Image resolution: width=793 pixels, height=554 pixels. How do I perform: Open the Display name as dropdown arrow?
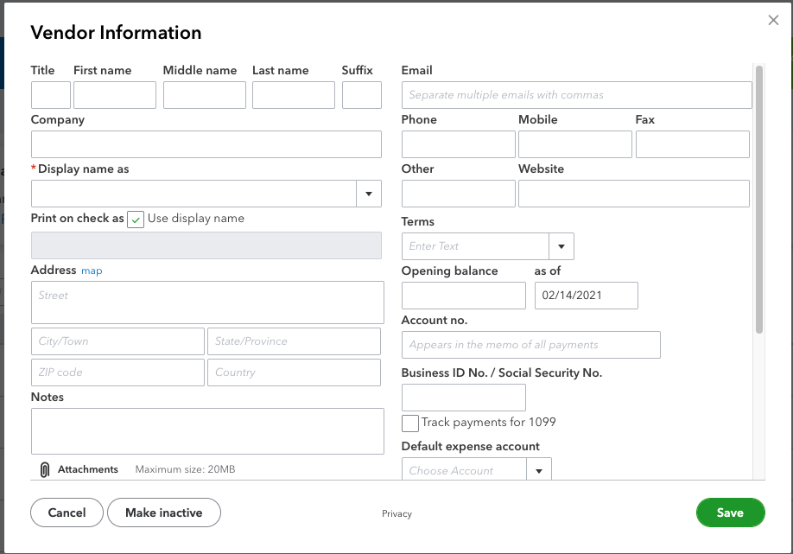(369, 194)
